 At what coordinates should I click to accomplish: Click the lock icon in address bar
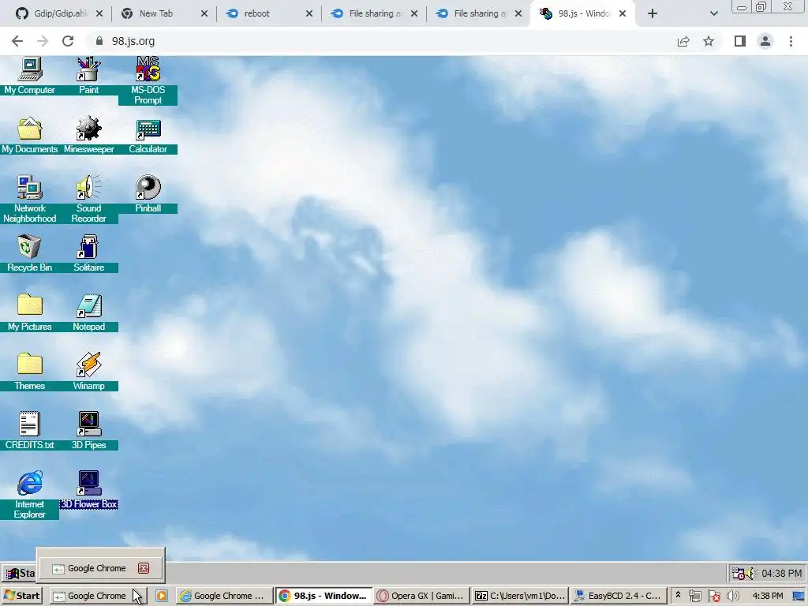[x=99, y=41]
